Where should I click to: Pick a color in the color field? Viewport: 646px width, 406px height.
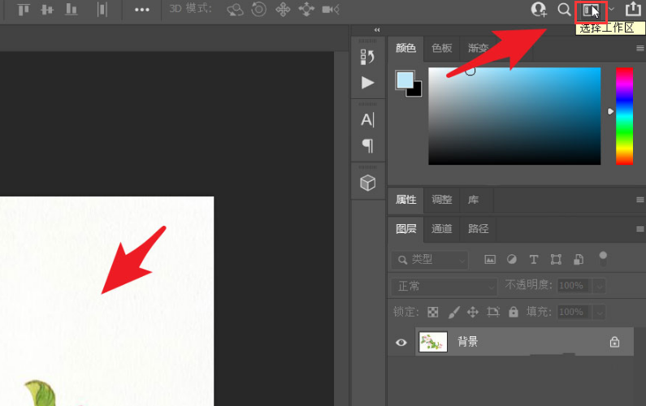(x=514, y=116)
